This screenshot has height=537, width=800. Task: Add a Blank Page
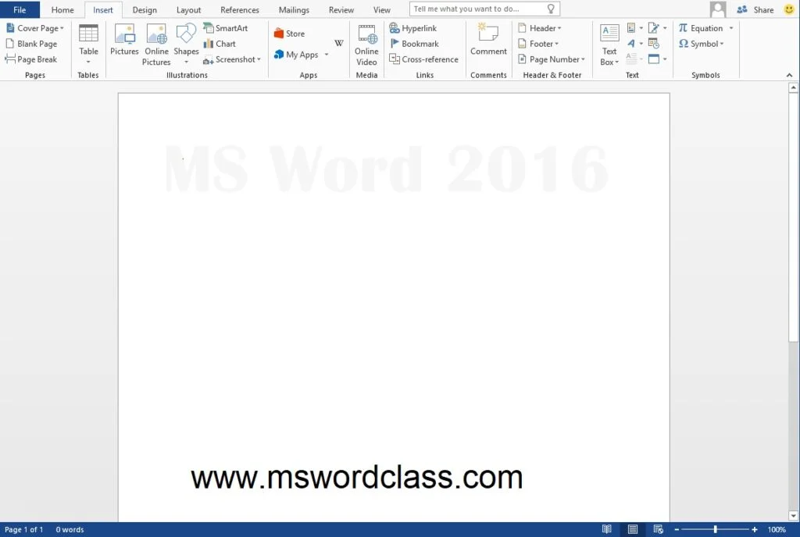click(x=31, y=44)
